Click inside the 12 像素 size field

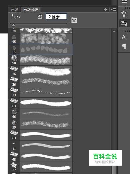point(56,17)
